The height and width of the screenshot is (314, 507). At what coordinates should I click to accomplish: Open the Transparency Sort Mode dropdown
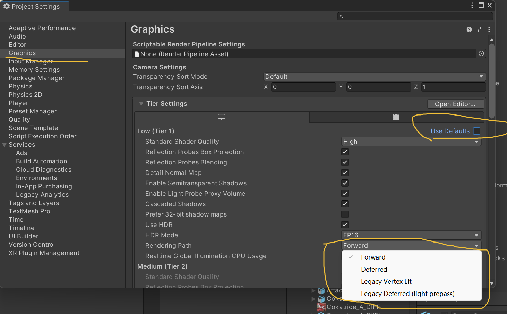pos(375,76)
